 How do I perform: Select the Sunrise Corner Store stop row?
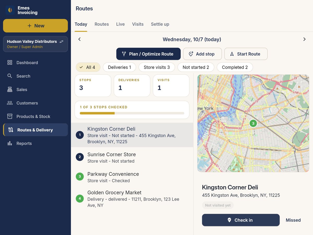coord(132,157)
